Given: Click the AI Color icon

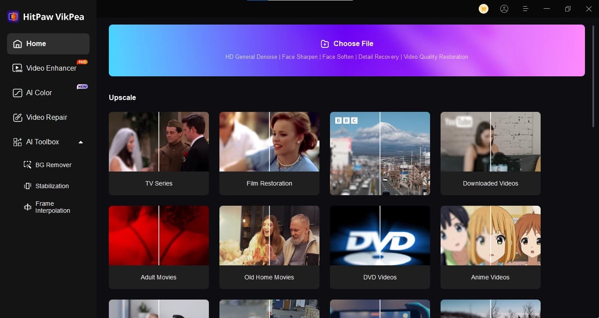Looking at the screenshot, I should 18,93.
